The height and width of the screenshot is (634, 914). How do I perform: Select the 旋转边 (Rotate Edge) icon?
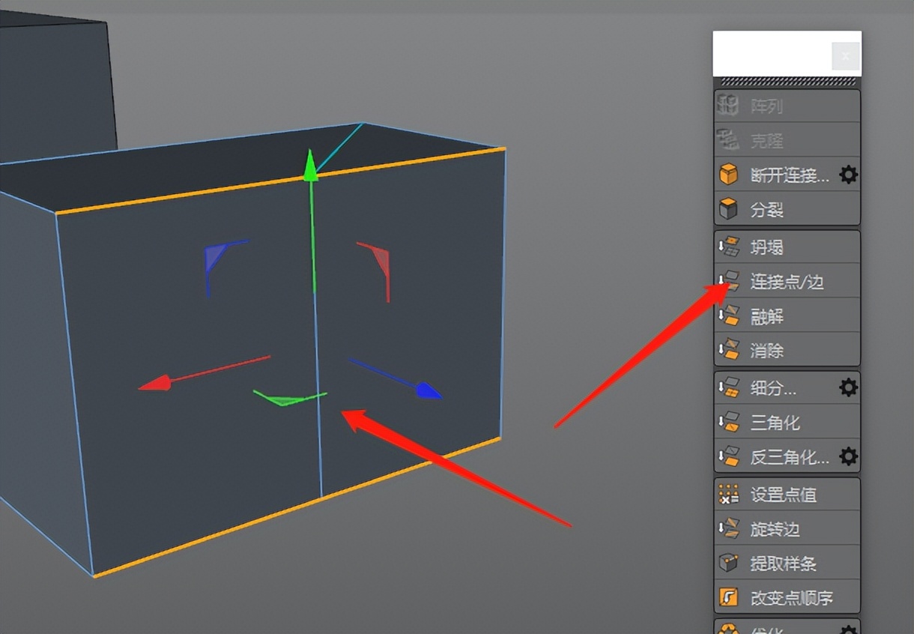[x=727, y=529]
